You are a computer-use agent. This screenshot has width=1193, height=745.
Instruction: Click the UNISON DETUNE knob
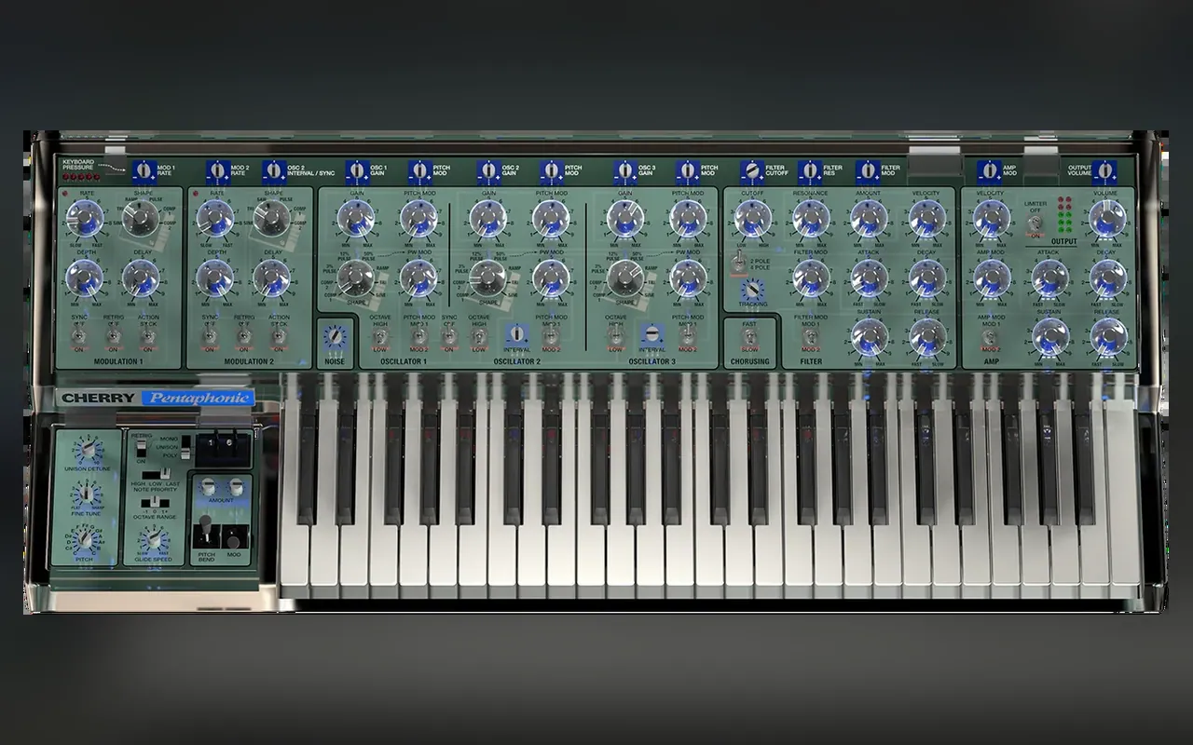(x=87, y=449)
